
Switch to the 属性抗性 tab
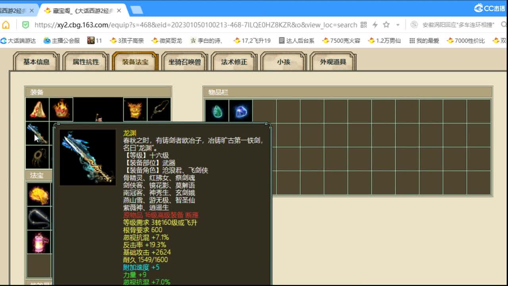[x=85, y=62]
